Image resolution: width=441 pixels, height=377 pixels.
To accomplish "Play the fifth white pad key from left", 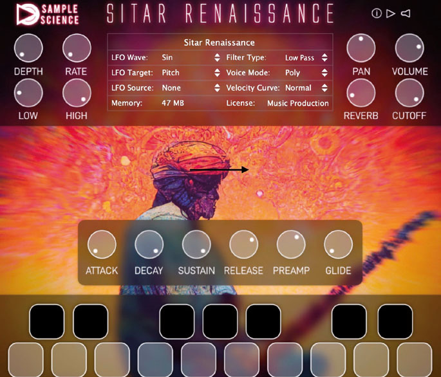I will point(198,360).
